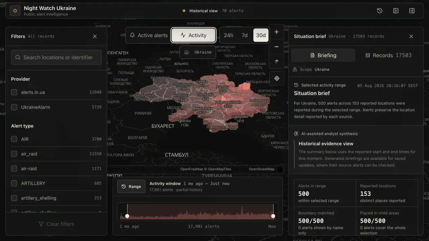Viewport: 429px width, 241px height.
Task: Close the Situation brief panel
Action: coord(411,36)
